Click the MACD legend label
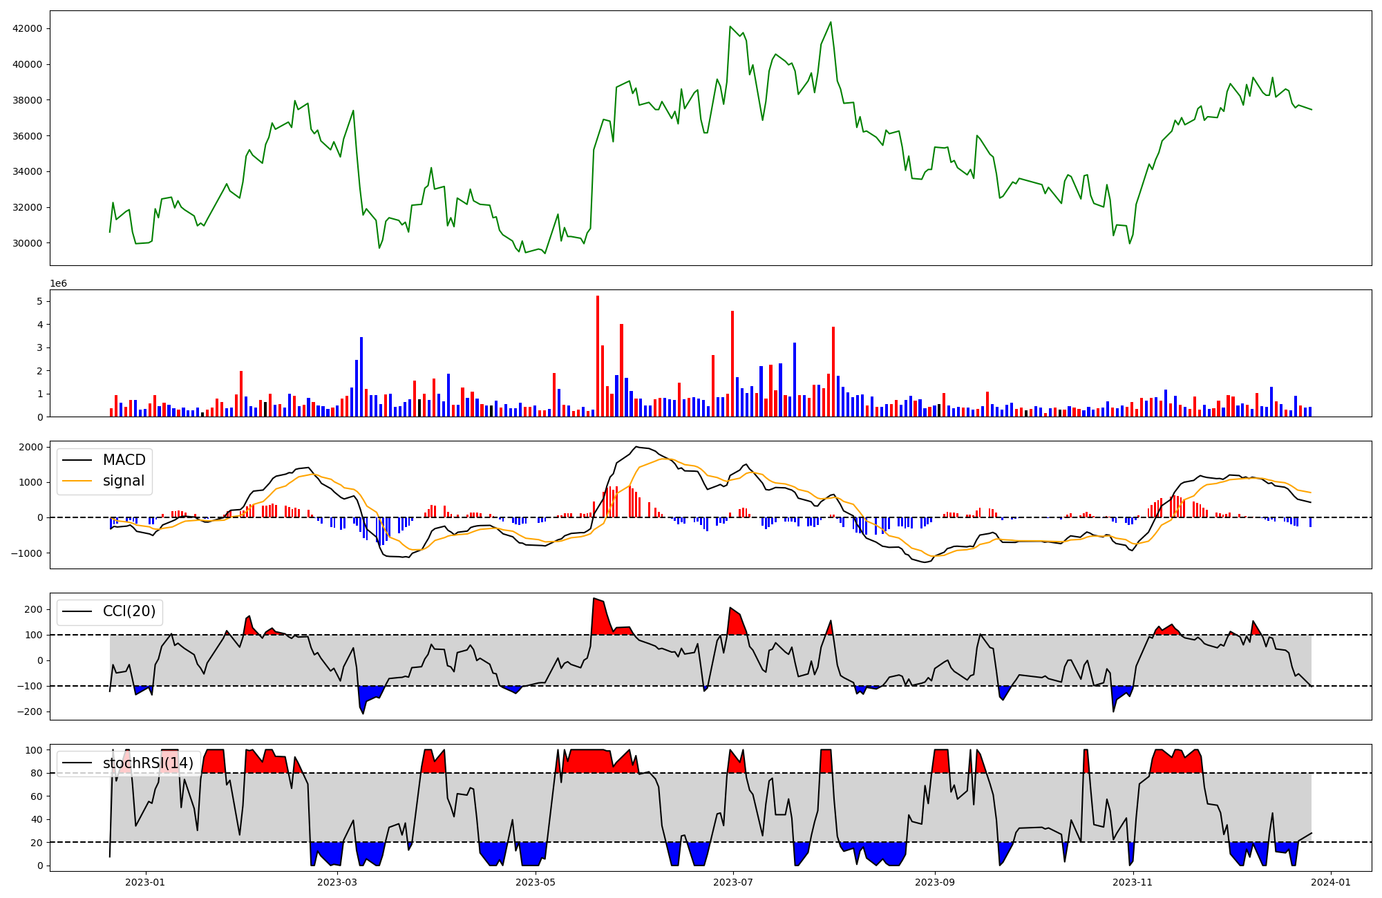The height and width of the screenshot is (898, 1382). (124, 460)
